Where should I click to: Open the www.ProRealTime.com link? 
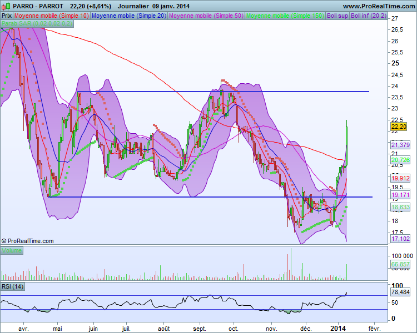coord(379,6)
